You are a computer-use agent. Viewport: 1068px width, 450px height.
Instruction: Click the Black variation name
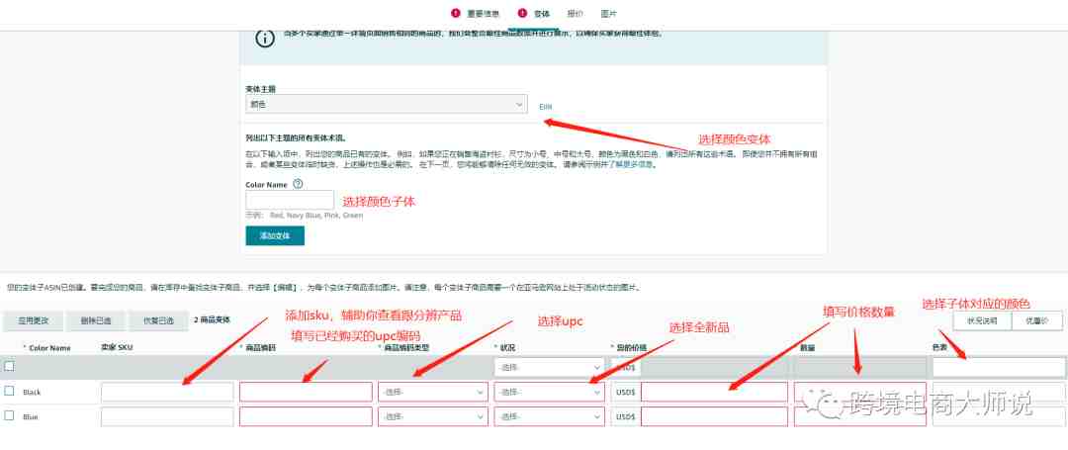tap(32, 392)
